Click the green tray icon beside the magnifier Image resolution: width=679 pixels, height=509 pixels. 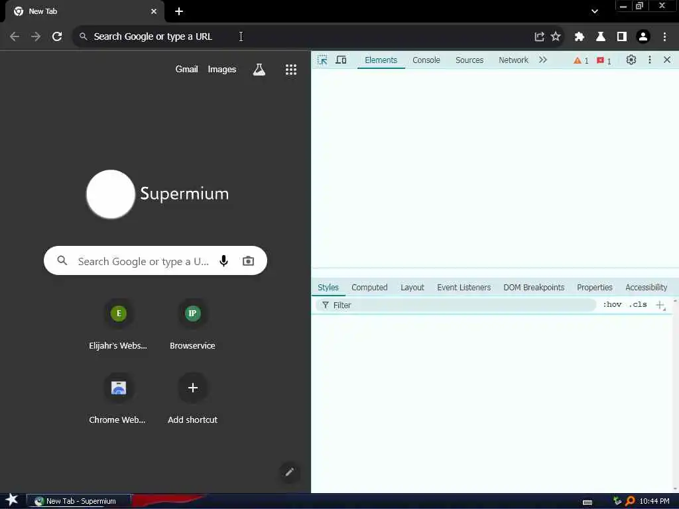click(617, 501)
